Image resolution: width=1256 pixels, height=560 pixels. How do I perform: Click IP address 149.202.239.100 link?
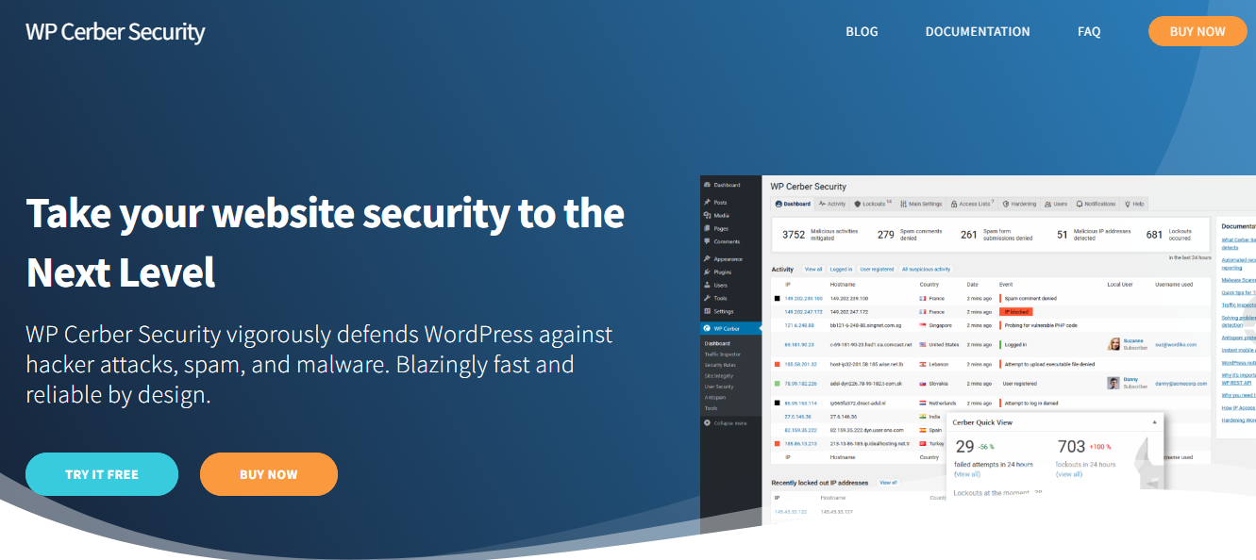(x=804, y=298)
